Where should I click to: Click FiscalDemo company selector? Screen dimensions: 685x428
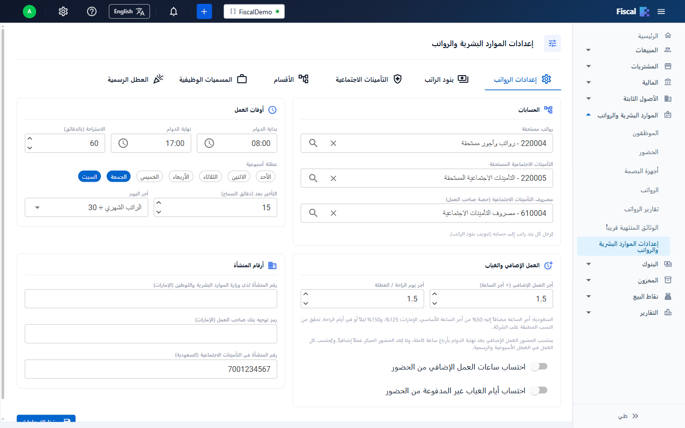(254, 11)
